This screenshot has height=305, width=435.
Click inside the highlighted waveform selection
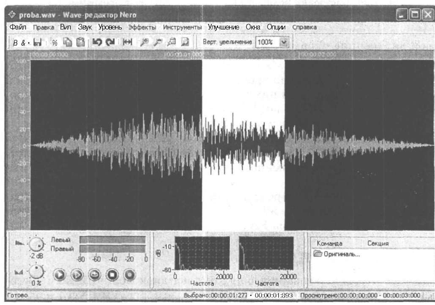tap(243, 145)
